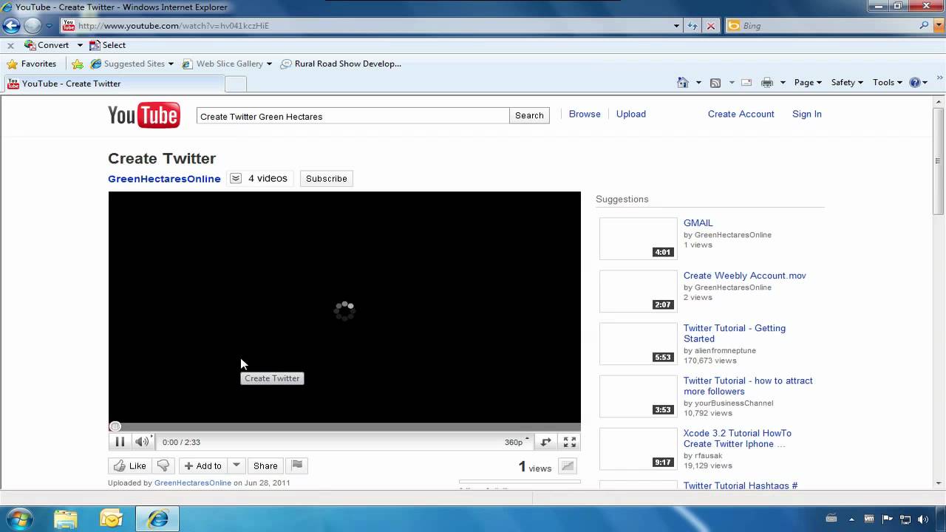Open the Tools menu
The height and width of the screenshot is (532, 946).
tap(888, 83)
